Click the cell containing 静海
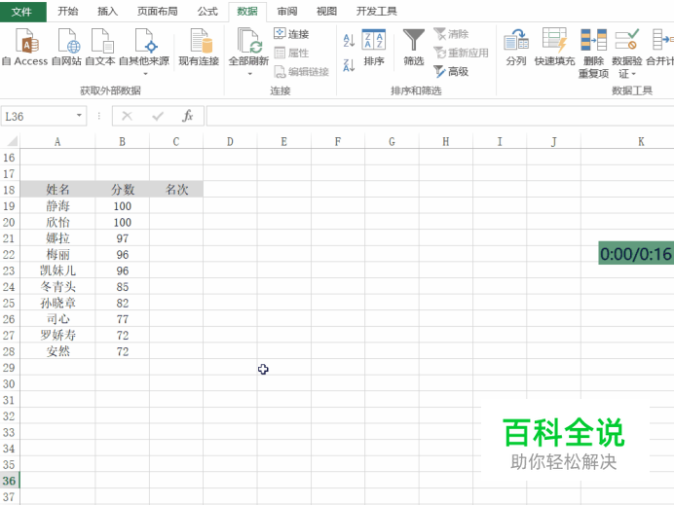 (57, 206)
